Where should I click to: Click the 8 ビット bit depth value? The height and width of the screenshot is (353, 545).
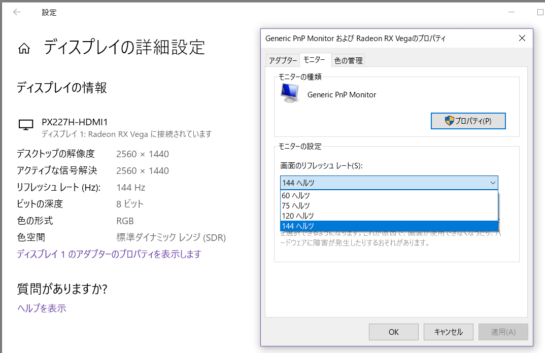(129, 204)
